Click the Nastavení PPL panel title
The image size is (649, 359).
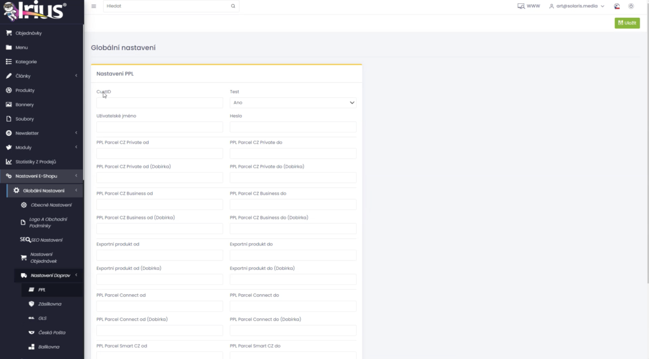click(115, 74)
